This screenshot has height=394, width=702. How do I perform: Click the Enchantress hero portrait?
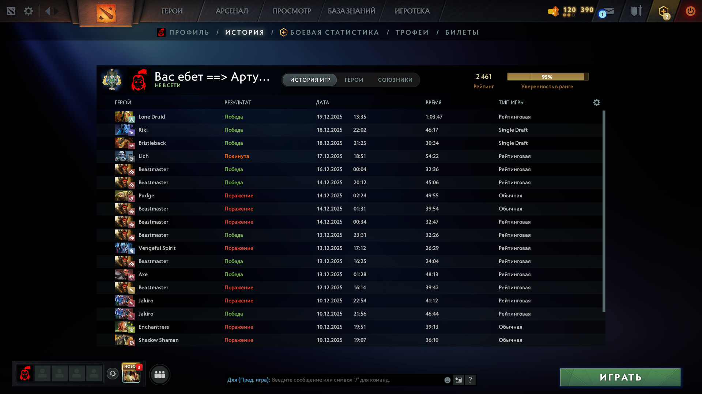(124, 327)
